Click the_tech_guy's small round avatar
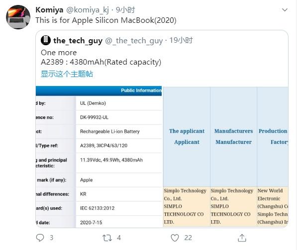Viewport: 297px width, 250px height. (x=46, y=40)
